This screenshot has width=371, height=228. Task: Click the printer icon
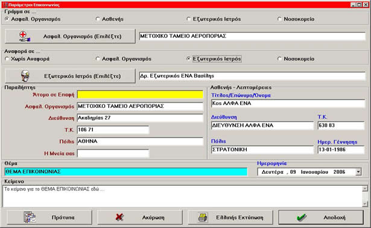[203, 217]
